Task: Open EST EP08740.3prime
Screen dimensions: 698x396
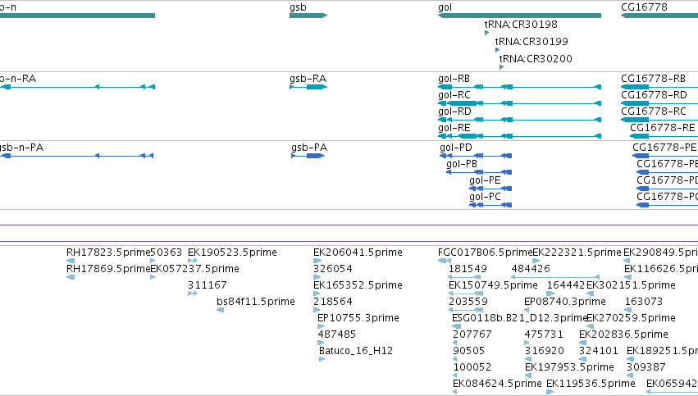Action: coord(565,302)
